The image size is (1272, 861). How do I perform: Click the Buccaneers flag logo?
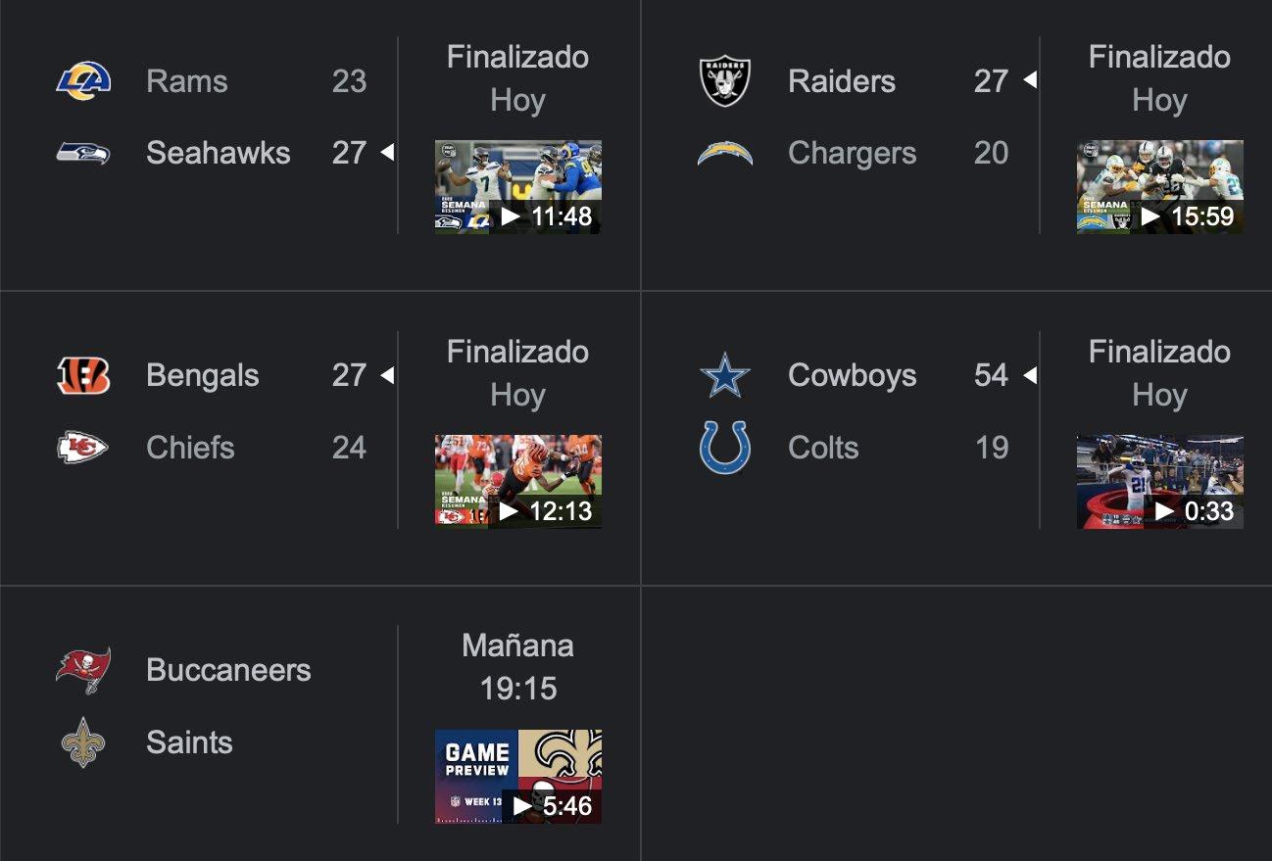83,670
